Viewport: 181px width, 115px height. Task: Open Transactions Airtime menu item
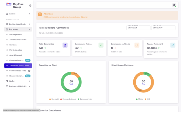(x=18, y=40)
